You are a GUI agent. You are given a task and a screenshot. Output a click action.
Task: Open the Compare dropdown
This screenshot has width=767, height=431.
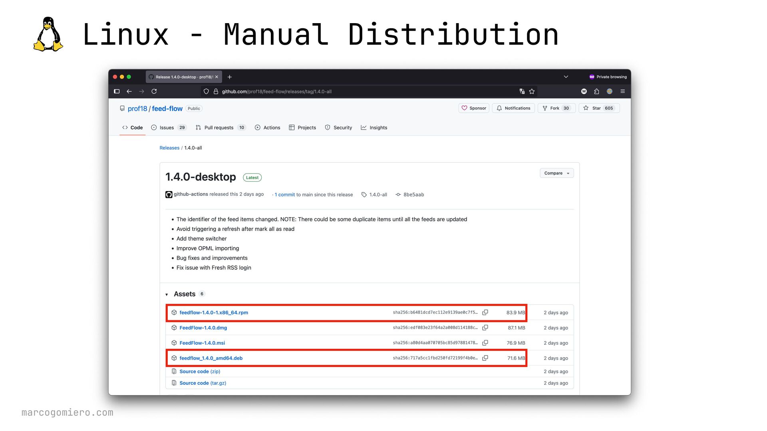coord(556,173)
